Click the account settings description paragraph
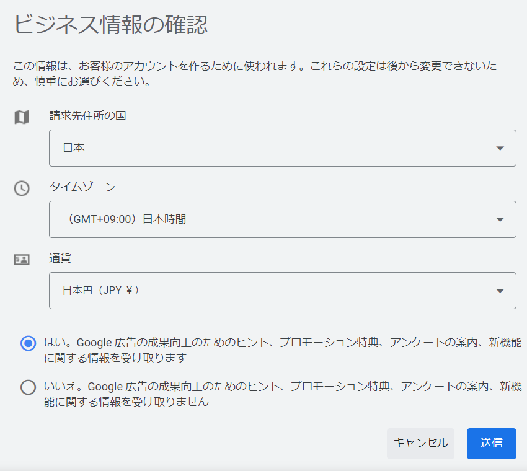Screen dimensions: 527x471 point(255,73)
